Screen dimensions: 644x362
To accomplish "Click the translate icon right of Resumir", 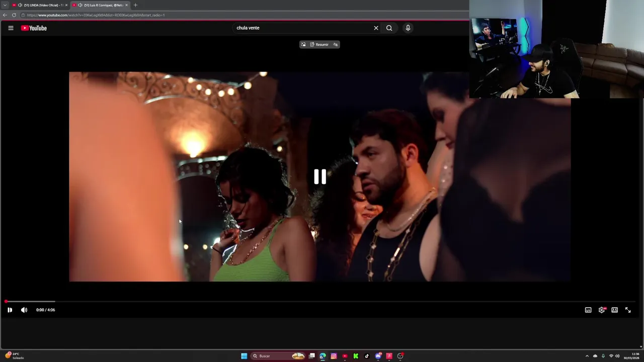I will 335,44.
